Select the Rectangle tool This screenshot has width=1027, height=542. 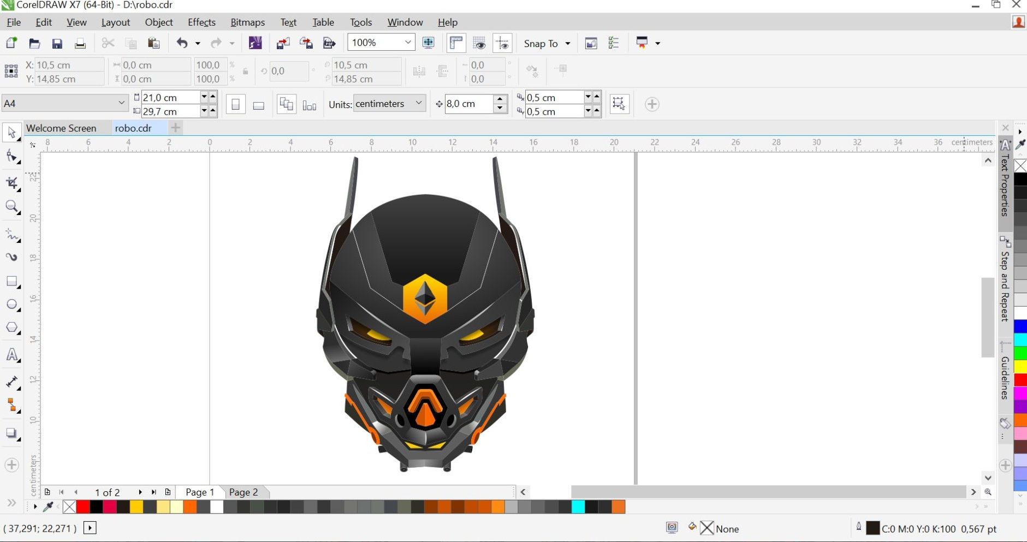pyautogui.click(x=12, y=282)
